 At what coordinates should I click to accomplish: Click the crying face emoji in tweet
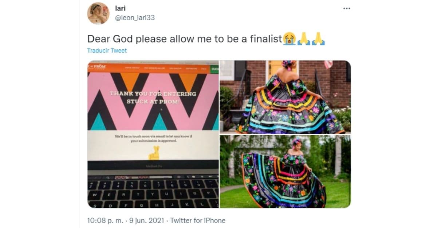coord(289,38)
